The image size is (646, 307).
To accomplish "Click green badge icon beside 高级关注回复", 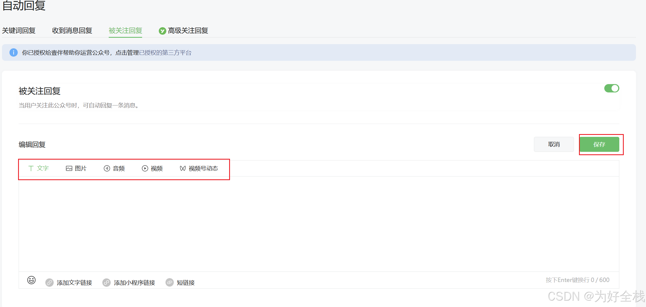I will click(x=162, y=31).
